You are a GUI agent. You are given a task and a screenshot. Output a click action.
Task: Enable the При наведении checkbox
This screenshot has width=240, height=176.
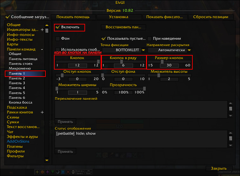click(150, 38)
